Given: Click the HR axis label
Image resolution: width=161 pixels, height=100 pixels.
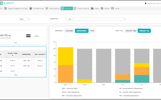Looking at the screenshot, I should pos(123,85).
